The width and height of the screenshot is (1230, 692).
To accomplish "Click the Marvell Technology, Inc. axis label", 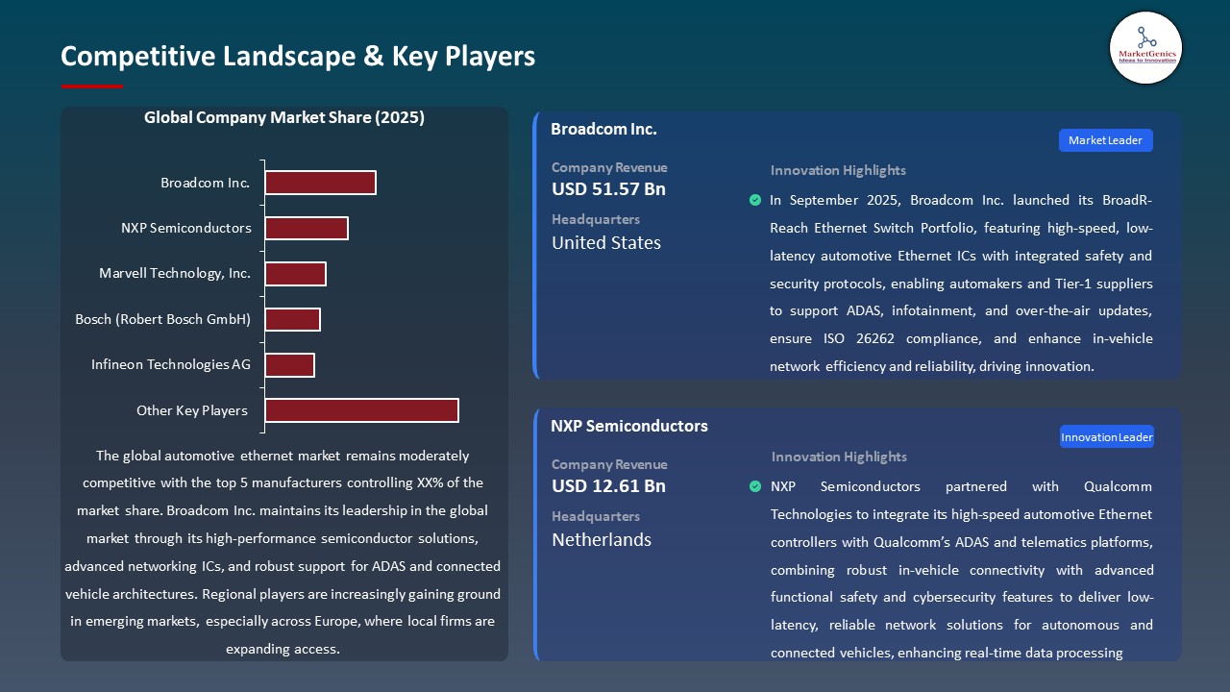I will coord(175,274).
